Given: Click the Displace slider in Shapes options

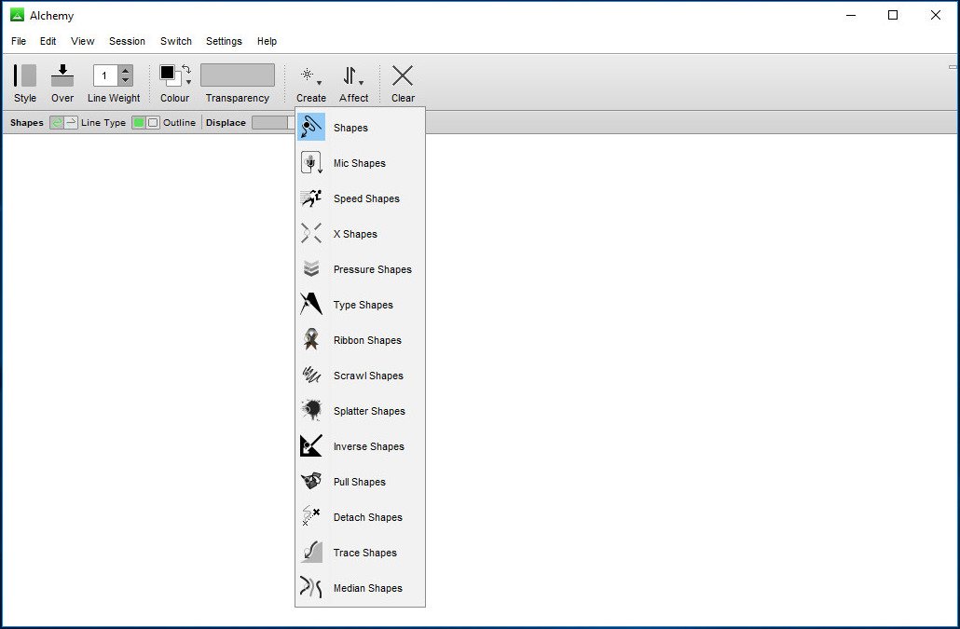Looking at the screenshot, I should click(x=273, y=122).
